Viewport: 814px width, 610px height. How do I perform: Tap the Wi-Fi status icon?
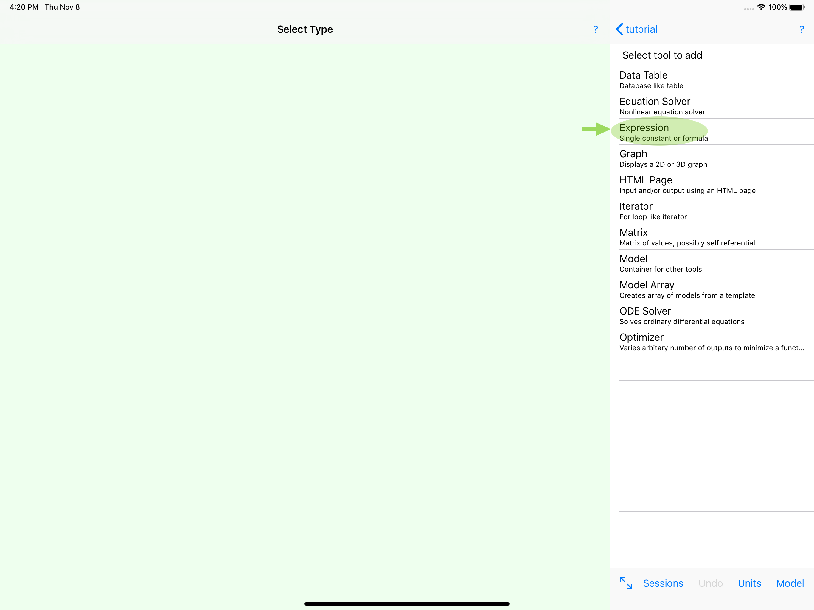click(761, 7)
